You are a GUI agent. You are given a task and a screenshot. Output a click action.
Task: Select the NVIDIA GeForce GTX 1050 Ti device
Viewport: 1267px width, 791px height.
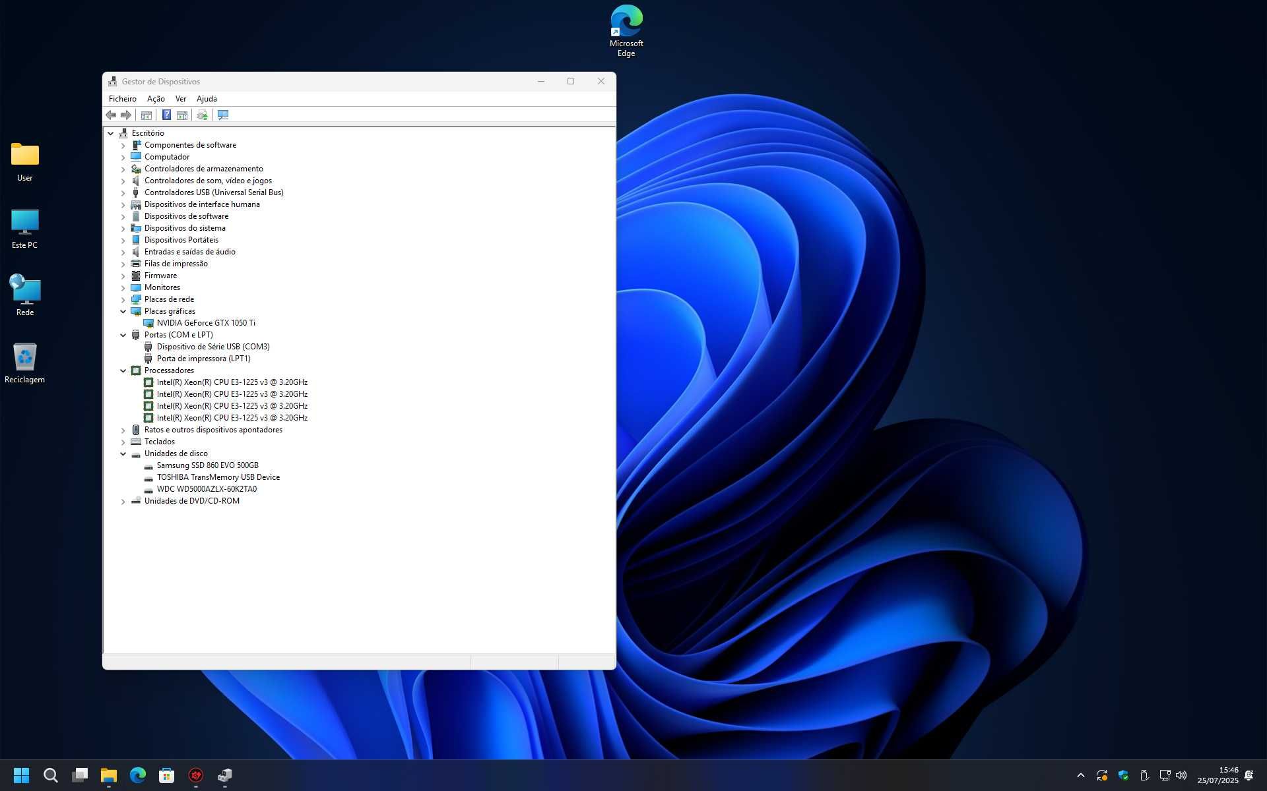coord(206,323)
